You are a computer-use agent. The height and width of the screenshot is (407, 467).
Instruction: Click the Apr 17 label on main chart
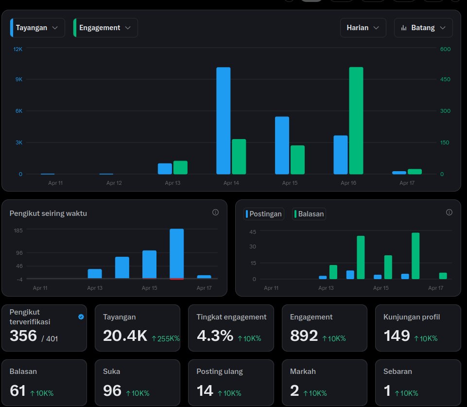(407, 183)
